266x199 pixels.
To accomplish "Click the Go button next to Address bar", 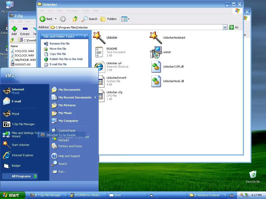I will click(x=234, y=27).
